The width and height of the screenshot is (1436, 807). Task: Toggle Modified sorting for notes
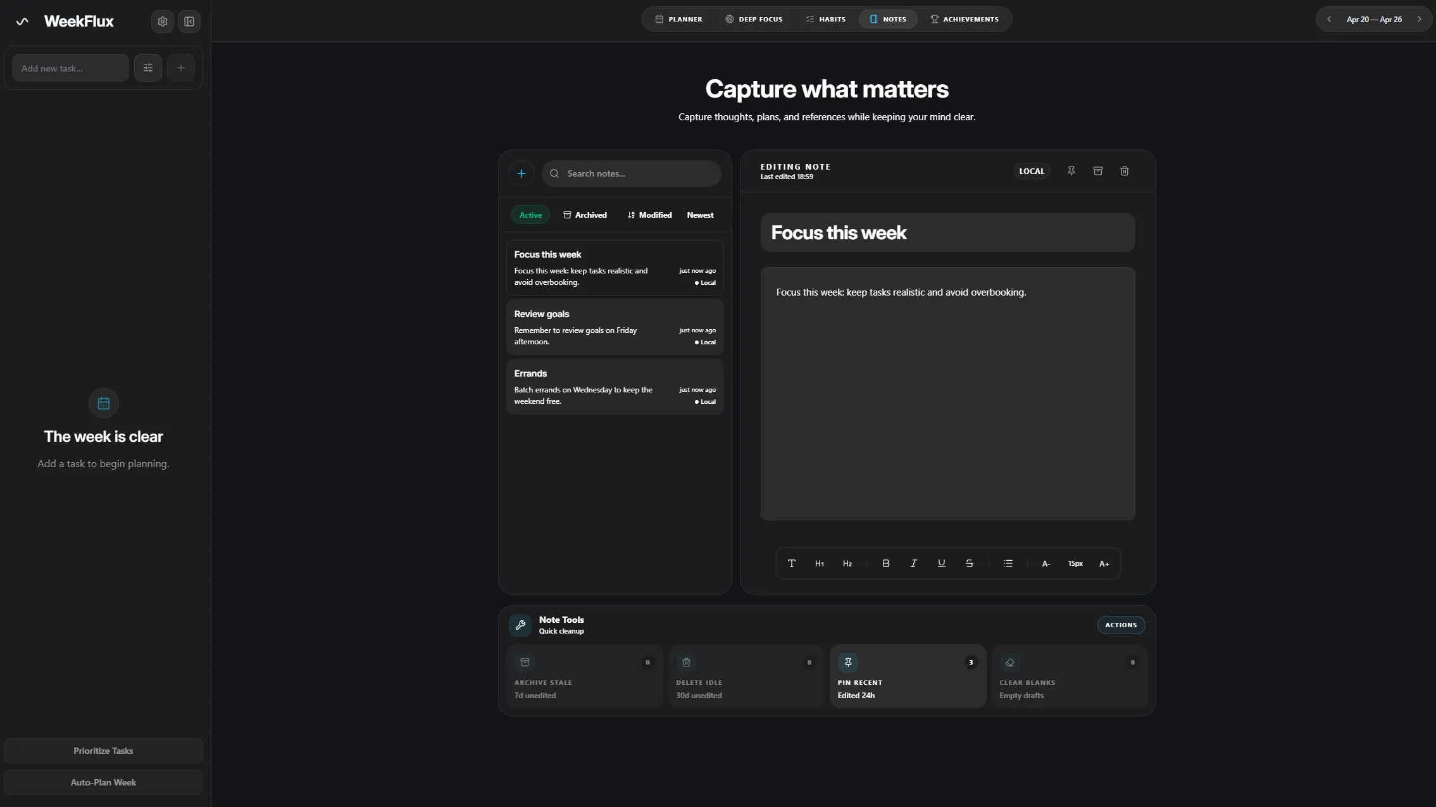[x=649, y=215]
